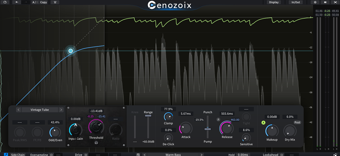Undo the last change
This screenshot has height=156, width=340.
click(17, 2)
